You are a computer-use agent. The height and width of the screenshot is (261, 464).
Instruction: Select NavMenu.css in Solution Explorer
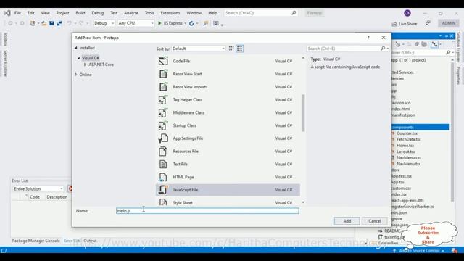[409, 158]
